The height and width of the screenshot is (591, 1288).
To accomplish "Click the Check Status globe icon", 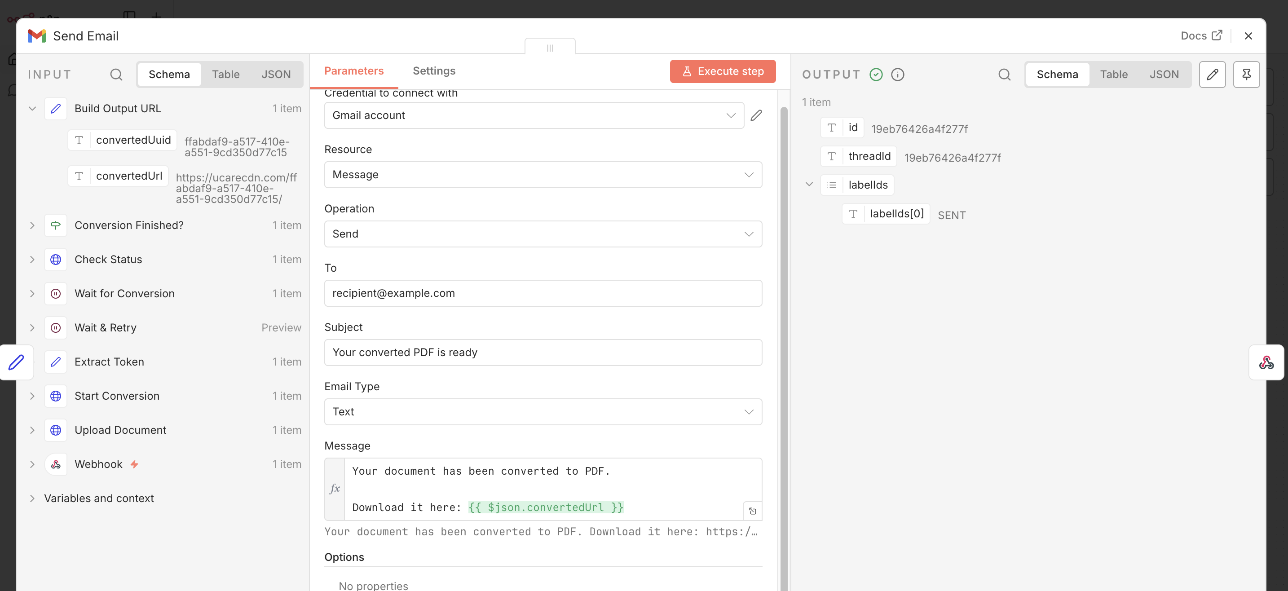I will click(x=56, y=260).
